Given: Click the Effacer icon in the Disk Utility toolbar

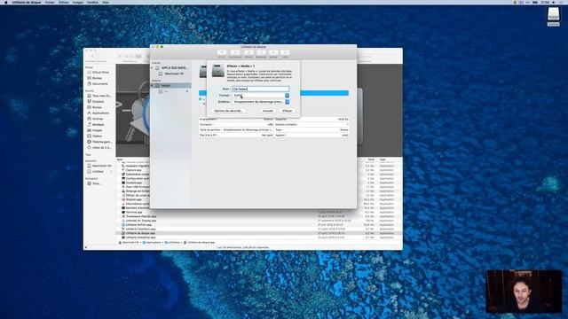Looking at the screenshot, I should [x=248, y=53].
